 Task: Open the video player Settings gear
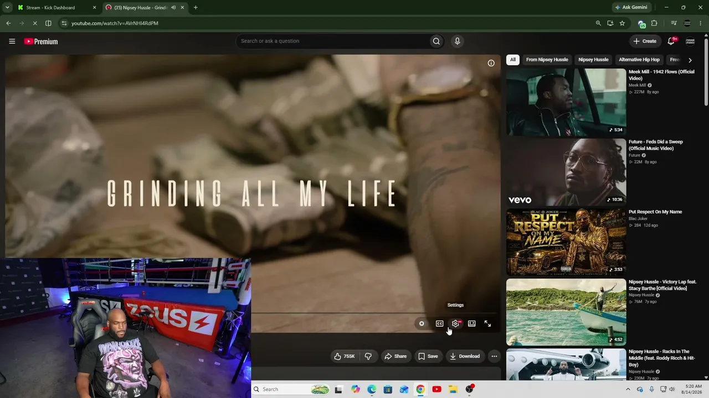click(455, 323)
